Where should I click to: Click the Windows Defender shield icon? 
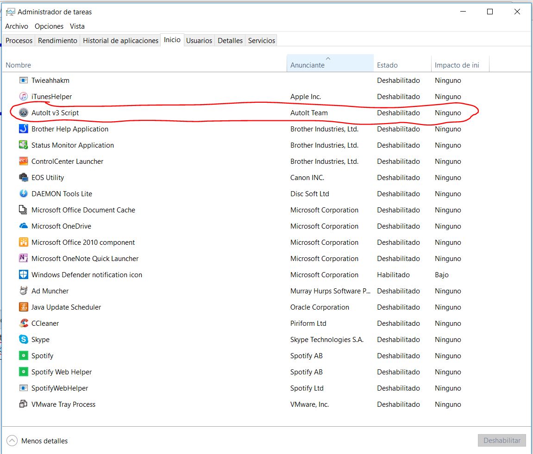24,274
